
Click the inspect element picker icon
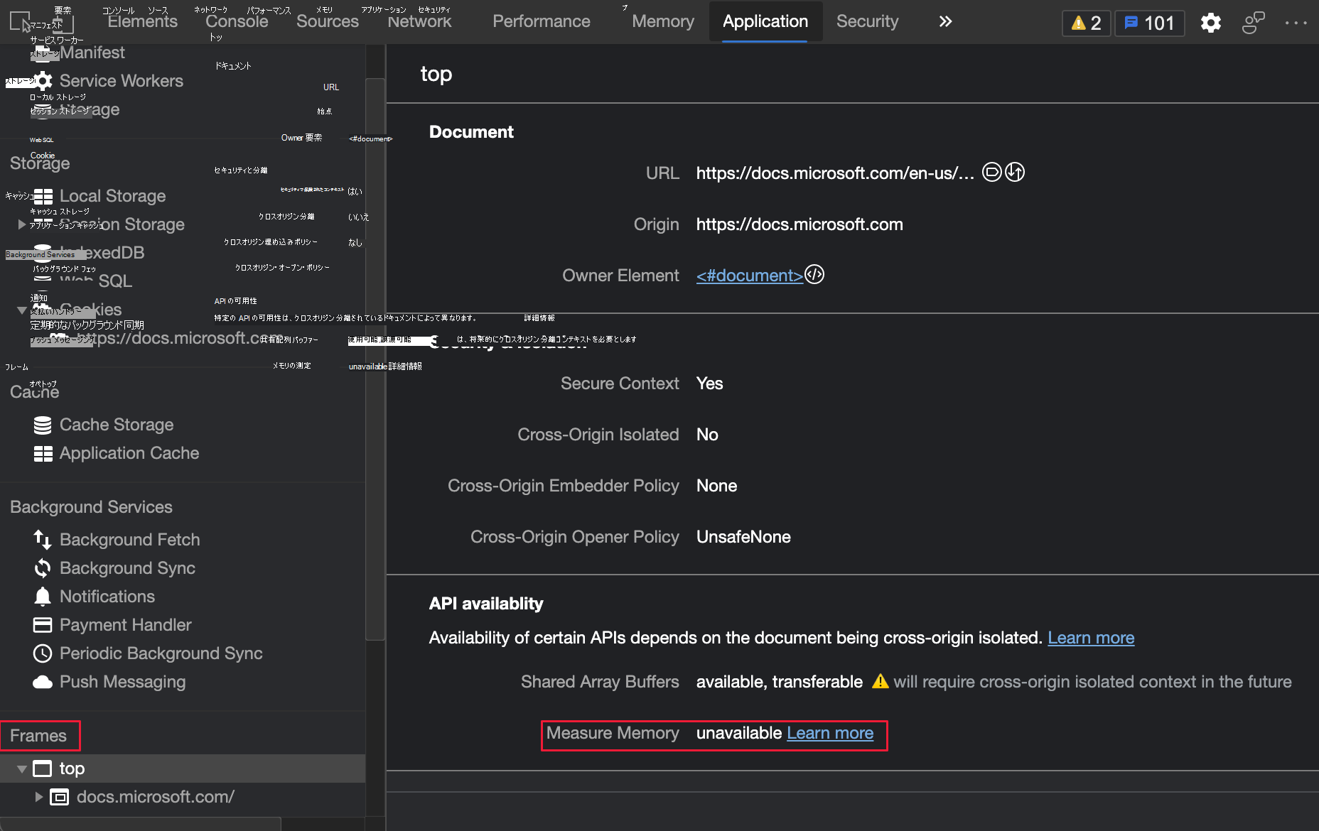click(x=20, y=22)
